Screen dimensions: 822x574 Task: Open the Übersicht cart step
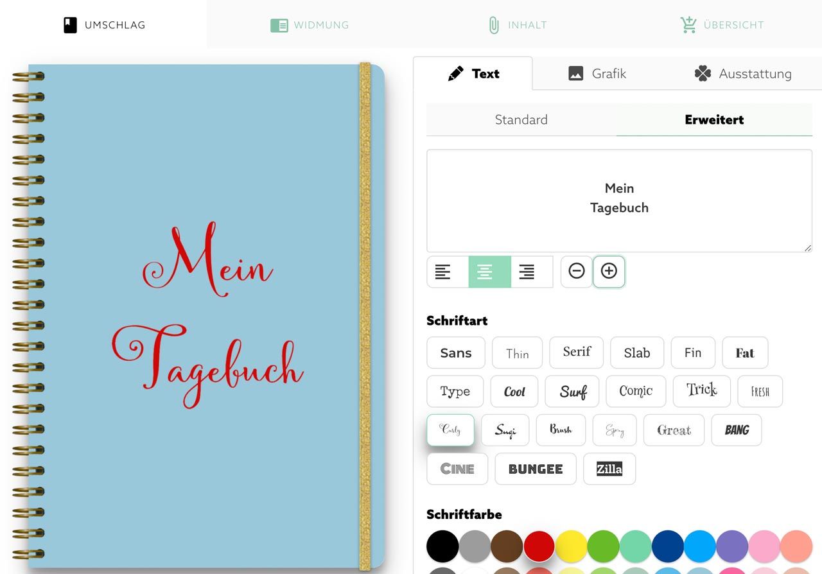(x=722, y=25)
